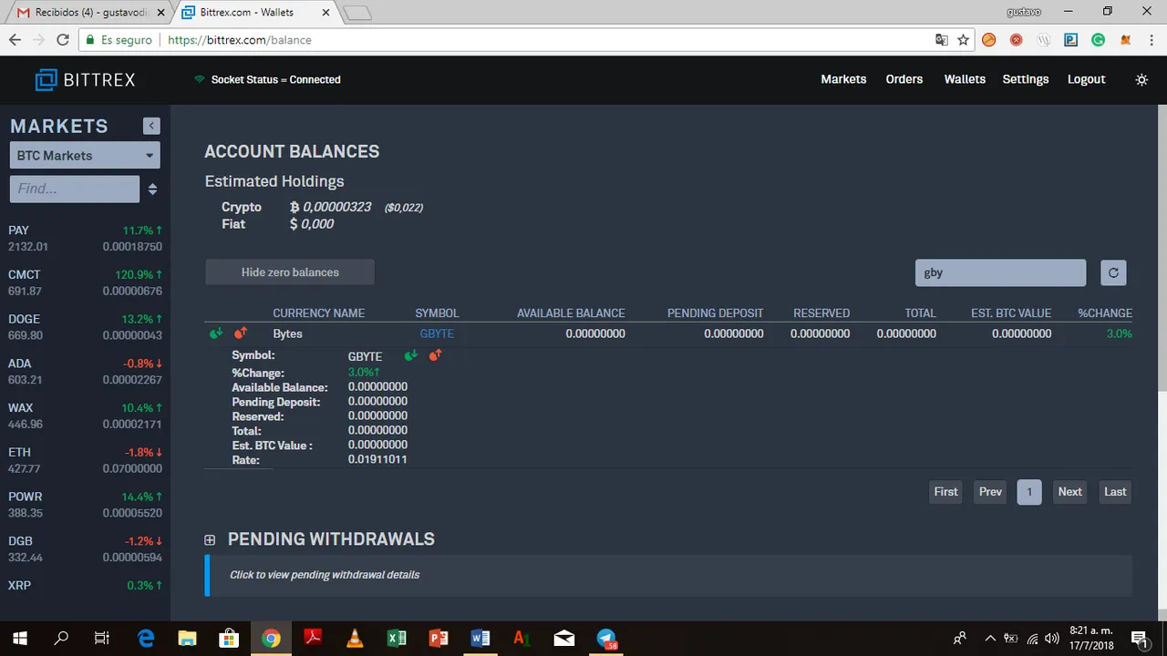Click the orange hammer extension icon
1167x656 pixels.
[x=989, y=40]
